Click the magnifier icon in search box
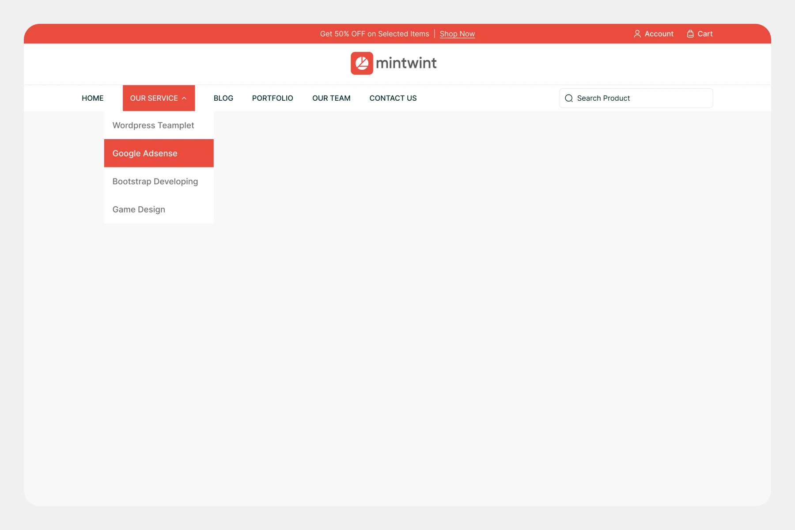 [x=569, y=98]
